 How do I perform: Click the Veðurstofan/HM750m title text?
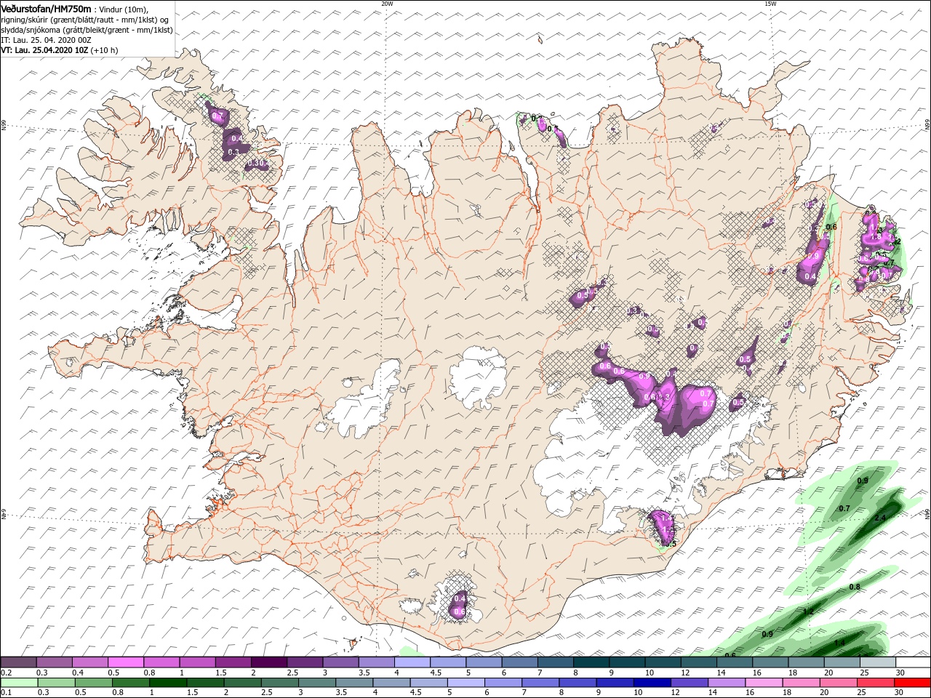(47, 8)
